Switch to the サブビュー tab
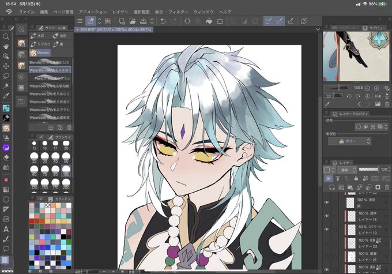This screenshot has height=274, width=392. pyautogui.click(x=374, y=28)
